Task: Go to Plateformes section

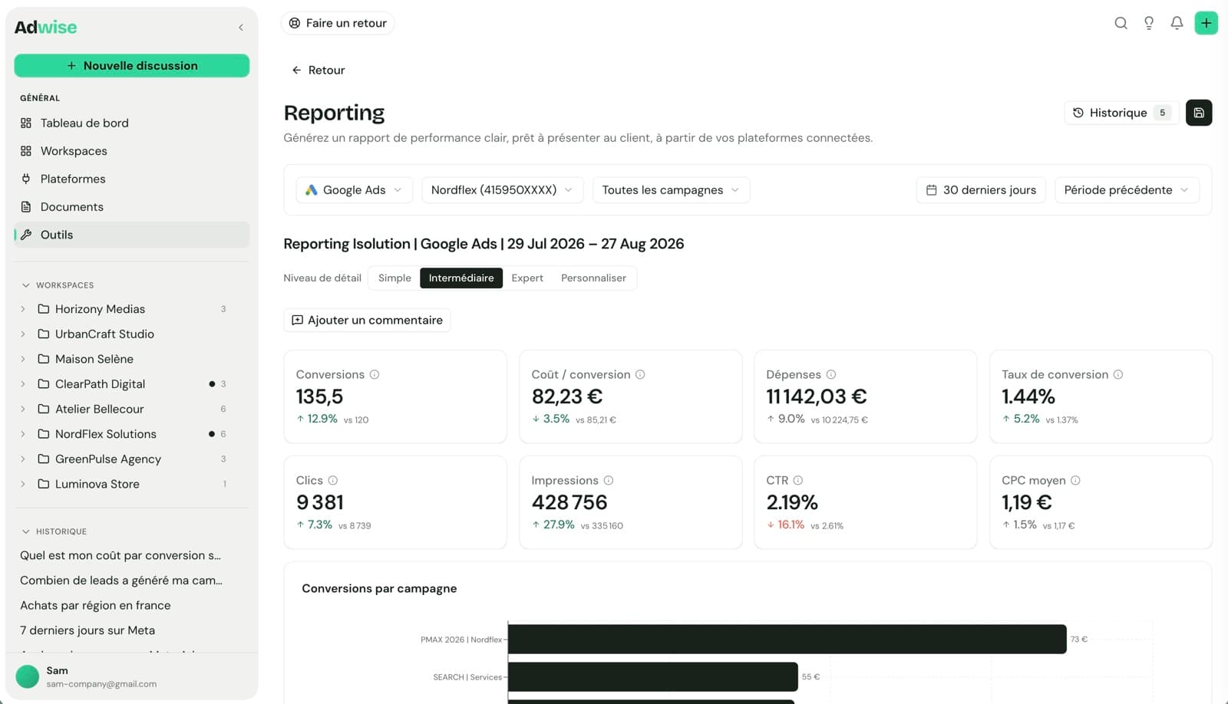Action: coord(131,179)
